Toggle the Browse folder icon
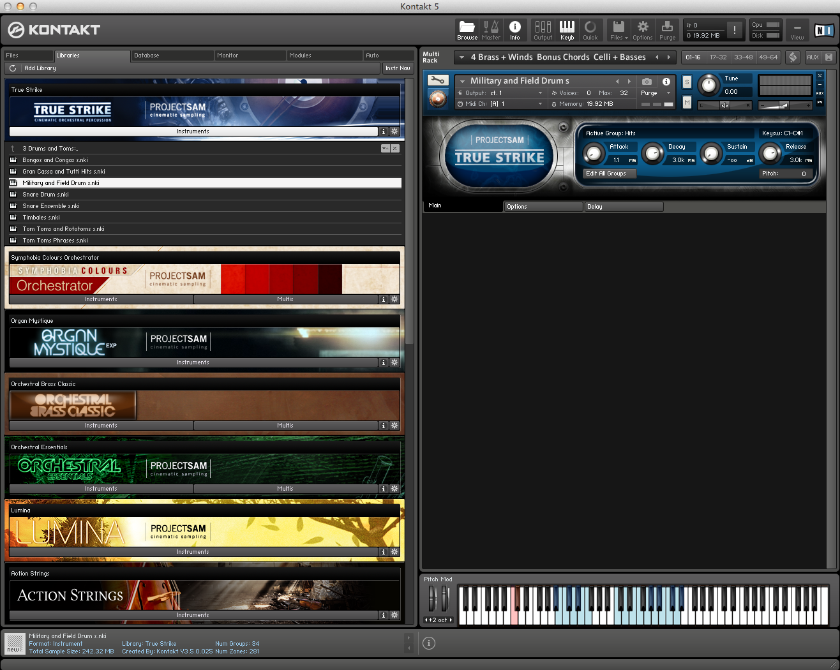 (467, 30)
